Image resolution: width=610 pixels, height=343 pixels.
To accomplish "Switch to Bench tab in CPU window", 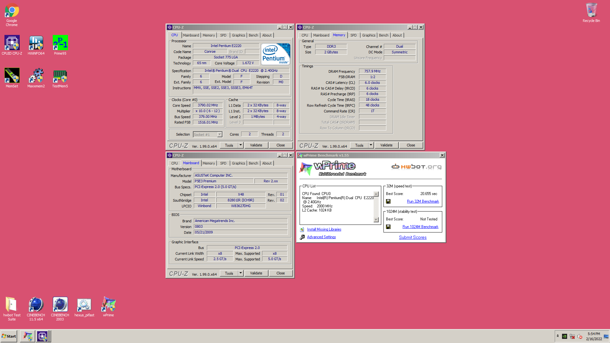I will [254, 35].
